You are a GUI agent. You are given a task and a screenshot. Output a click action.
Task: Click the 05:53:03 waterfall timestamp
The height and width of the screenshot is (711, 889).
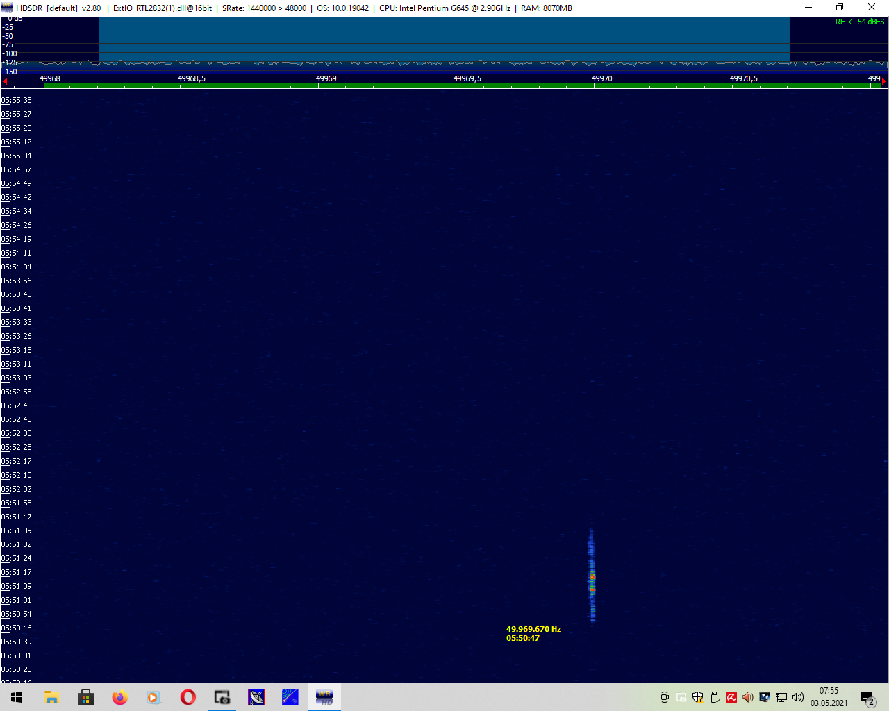(16, 378)
